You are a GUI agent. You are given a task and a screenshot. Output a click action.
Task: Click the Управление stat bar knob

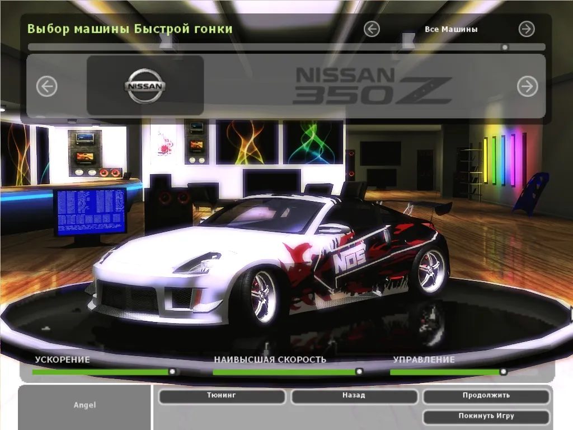click(x=503, y=372)
